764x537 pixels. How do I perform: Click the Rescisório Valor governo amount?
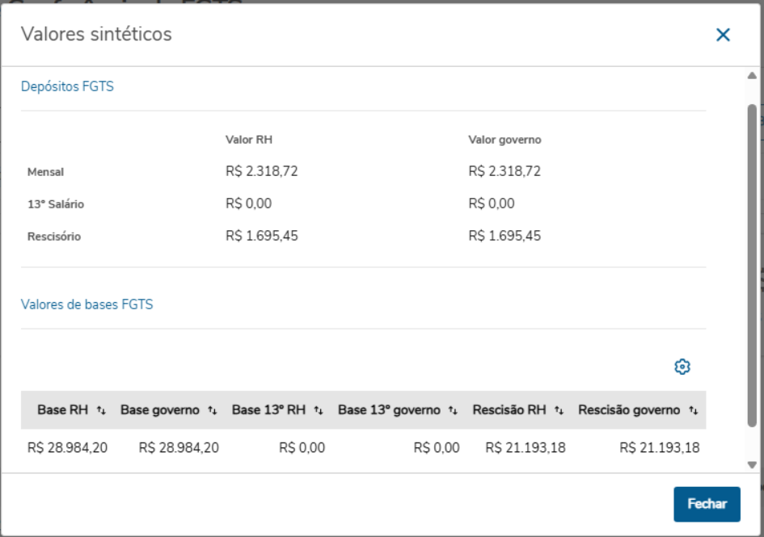(x=504, y=236)
